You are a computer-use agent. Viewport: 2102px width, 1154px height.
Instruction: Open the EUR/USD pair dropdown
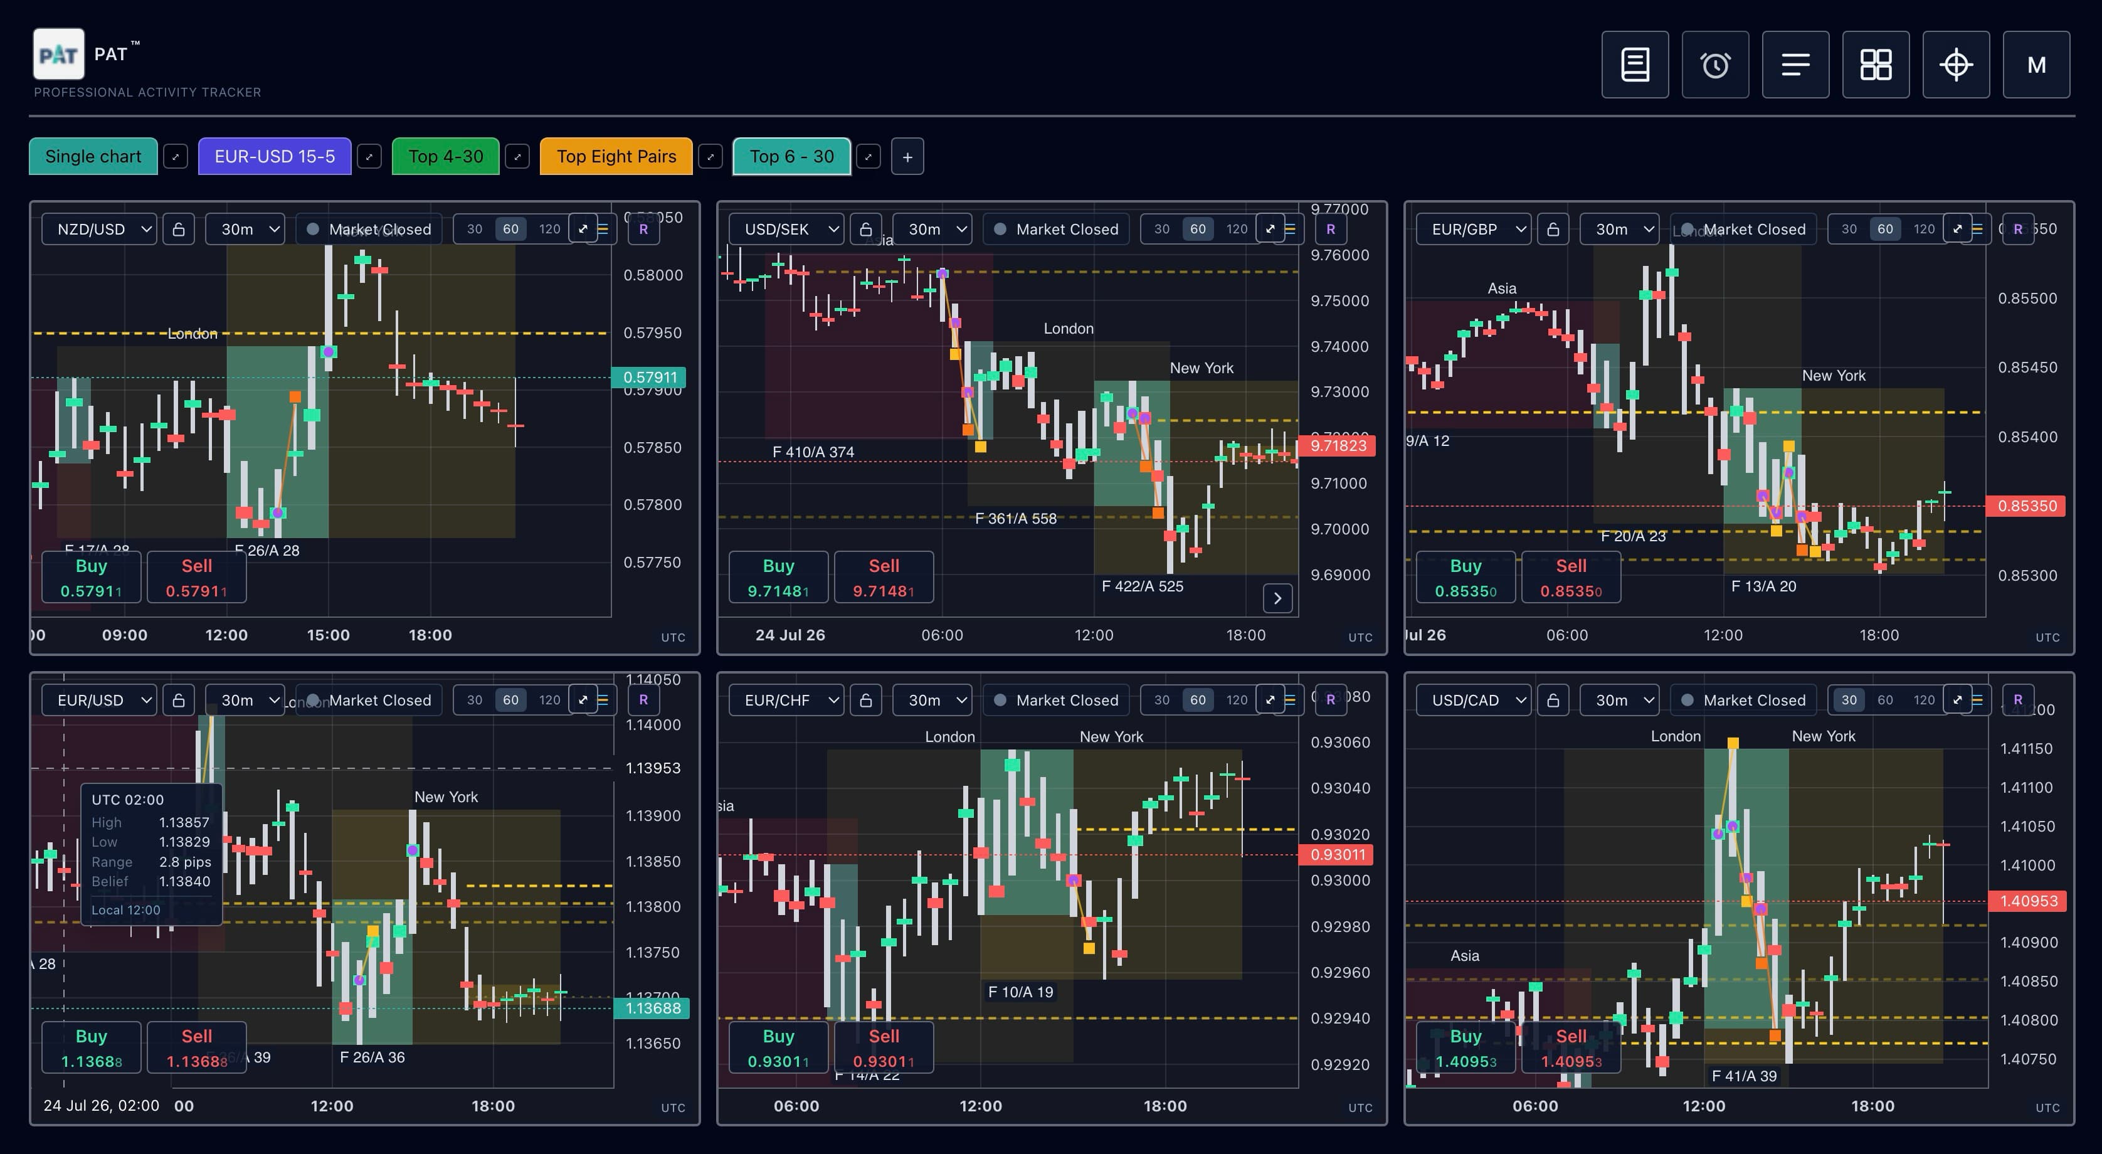pos(100,700)
